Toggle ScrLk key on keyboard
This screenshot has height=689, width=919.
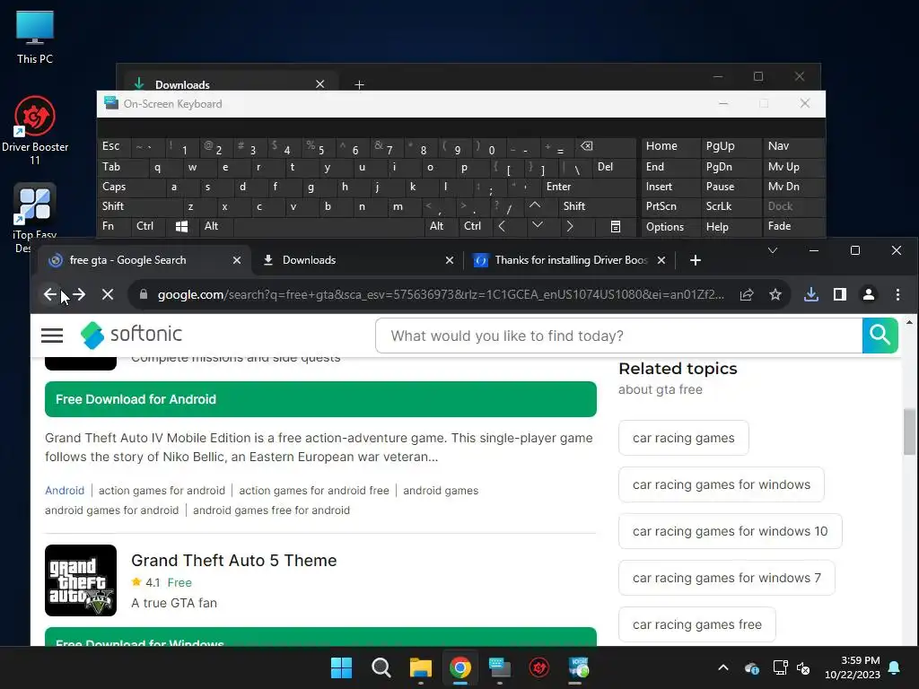(x=731, y=206)
